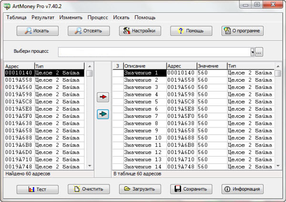Open the Изменить menu

[71, 18]
